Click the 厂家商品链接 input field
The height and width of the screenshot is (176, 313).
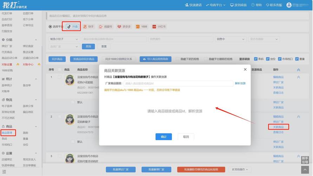178,83
